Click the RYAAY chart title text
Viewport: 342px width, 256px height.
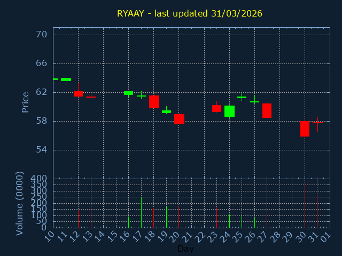(x=190, y=13)
